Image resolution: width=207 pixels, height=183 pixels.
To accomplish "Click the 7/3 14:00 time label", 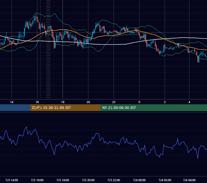I will (x=12, y=180).
